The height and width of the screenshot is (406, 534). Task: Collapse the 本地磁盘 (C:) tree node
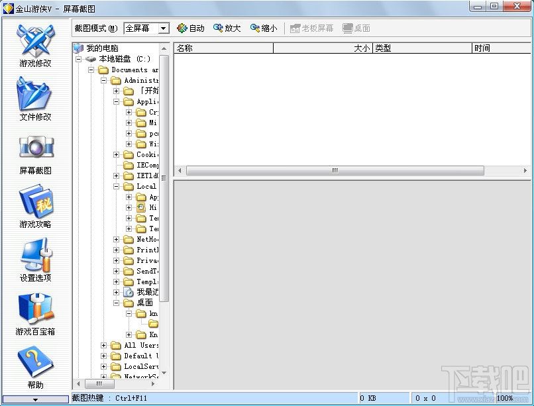pyautogui.click(x=79, y=59)
